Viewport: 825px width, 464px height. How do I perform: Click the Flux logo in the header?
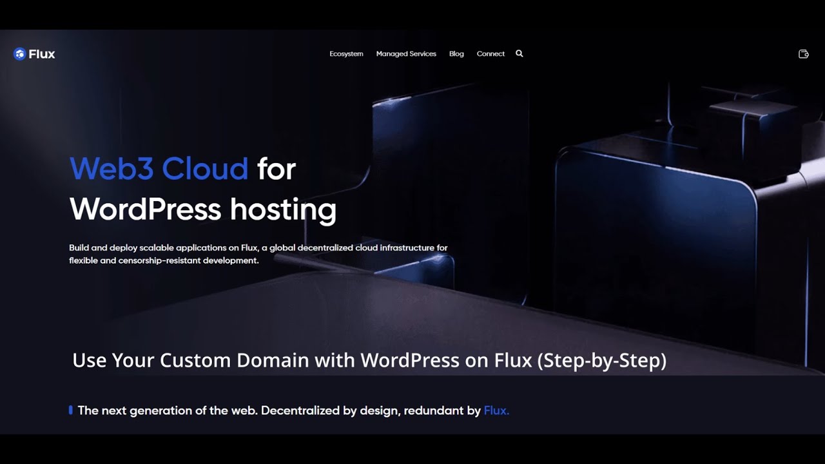(x=34, y=54)
